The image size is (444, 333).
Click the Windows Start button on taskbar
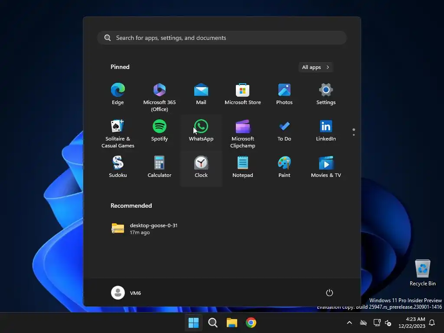click(194, 323)
